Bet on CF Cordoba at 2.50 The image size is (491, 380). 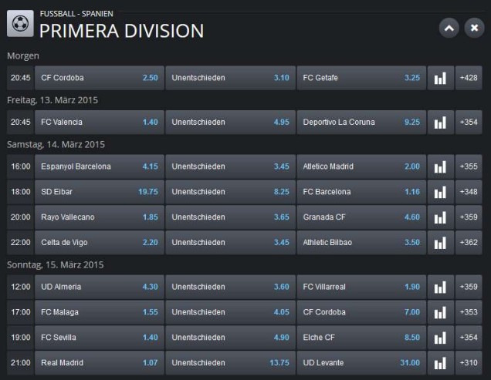(100, 78)
